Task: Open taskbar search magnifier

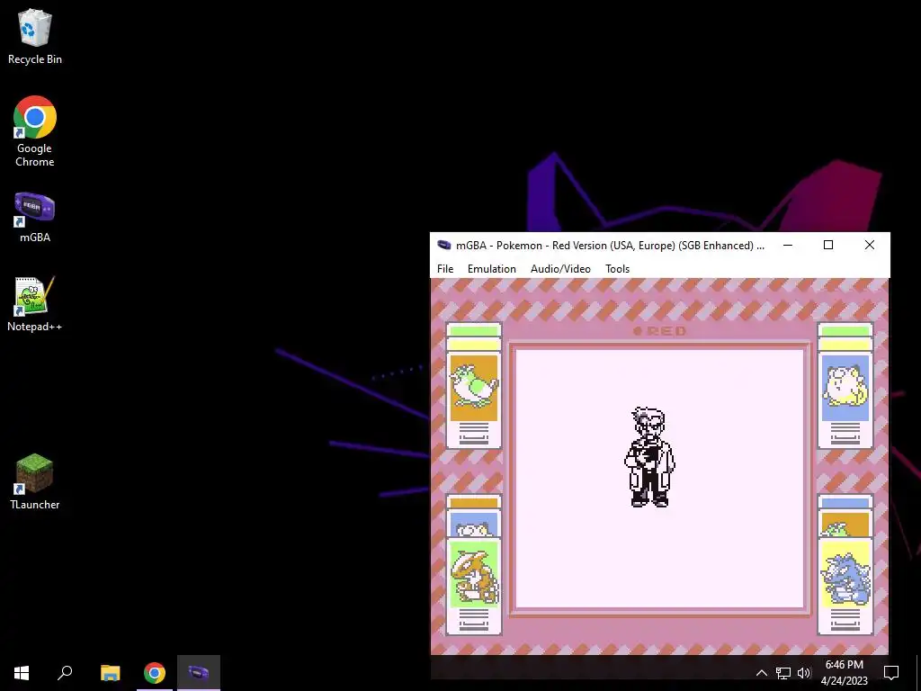Action: click(x=65, y=673)
